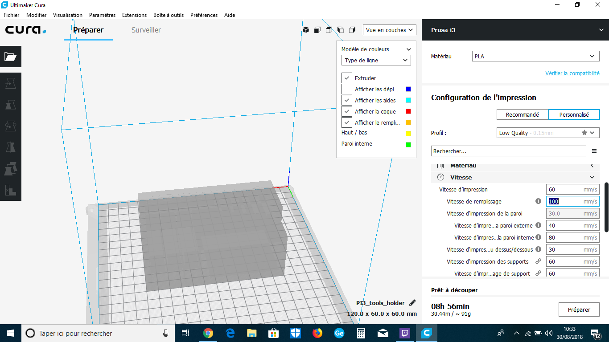Viewport: 609px width, 342px height.
Task: Click the pencil icon beside PI3_tools_holder
Action: pyautogui.click(x=412, y=303)
